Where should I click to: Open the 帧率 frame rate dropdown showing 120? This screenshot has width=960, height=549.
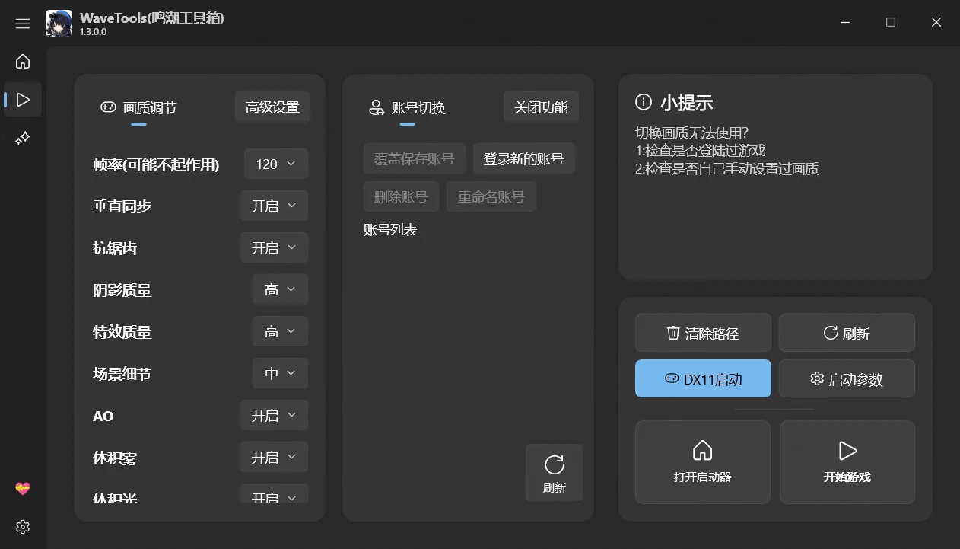[276, 164]
